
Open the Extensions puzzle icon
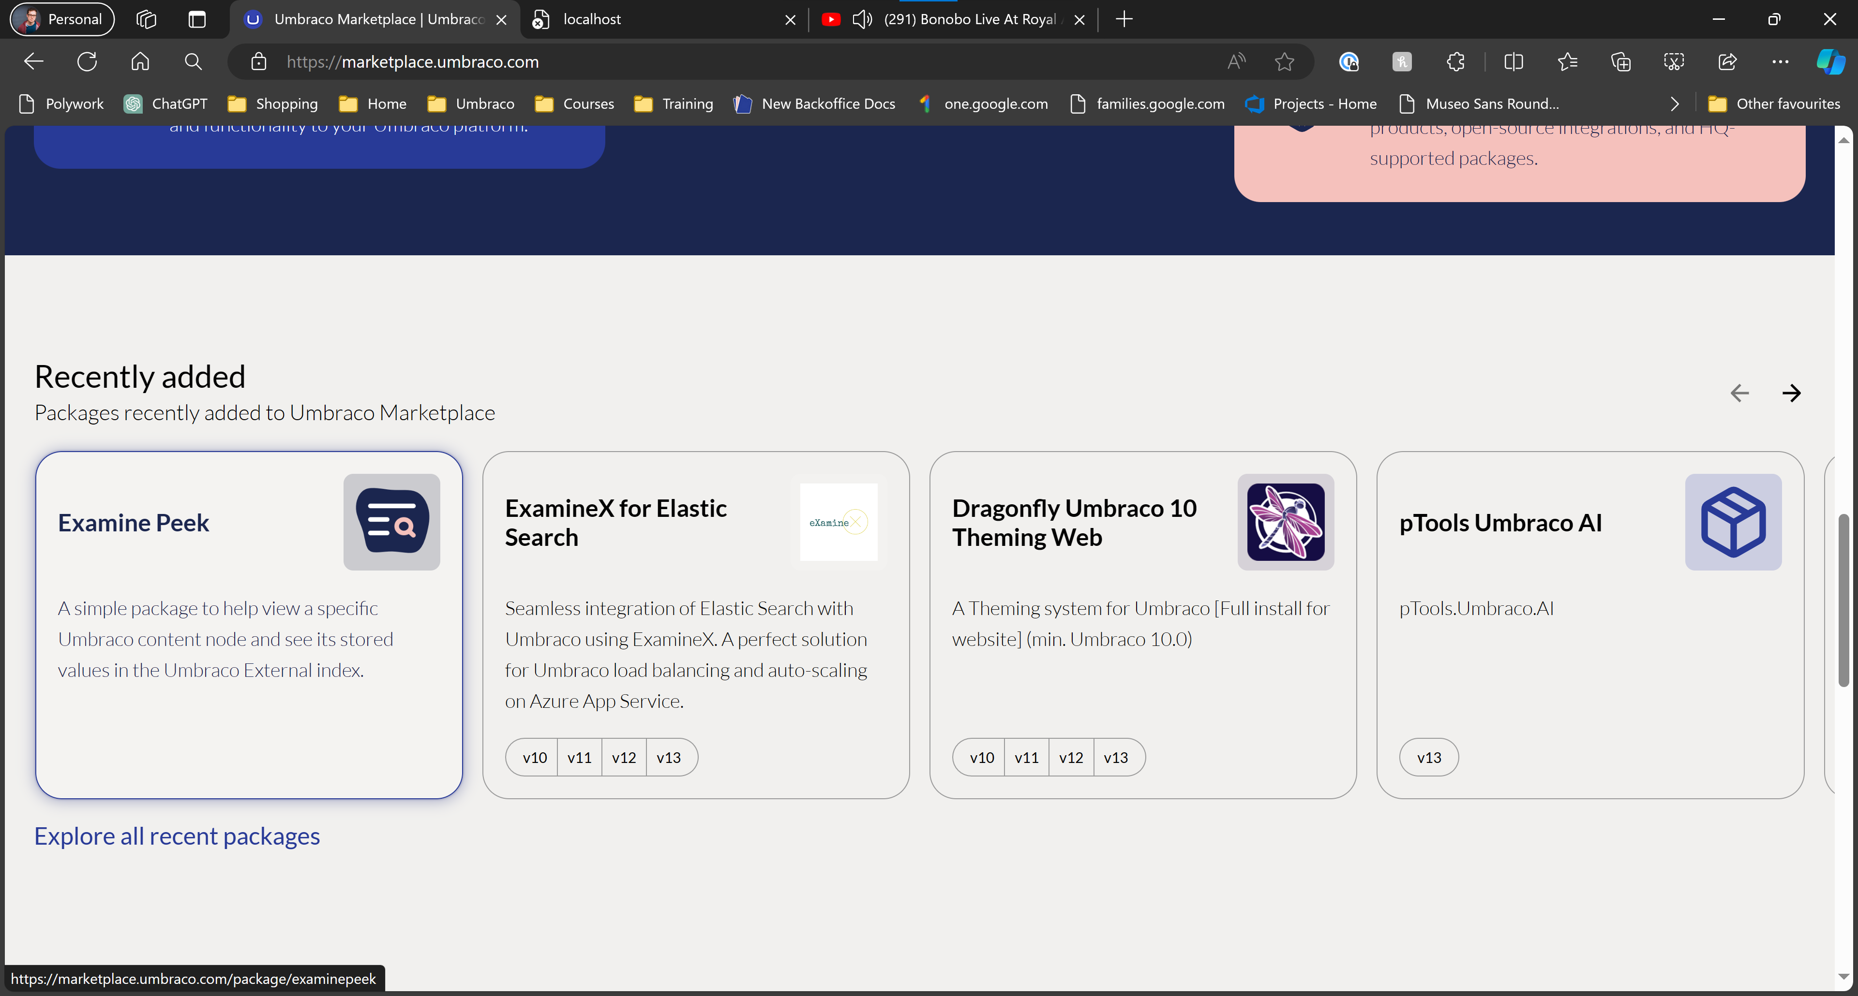[1455, 62]
